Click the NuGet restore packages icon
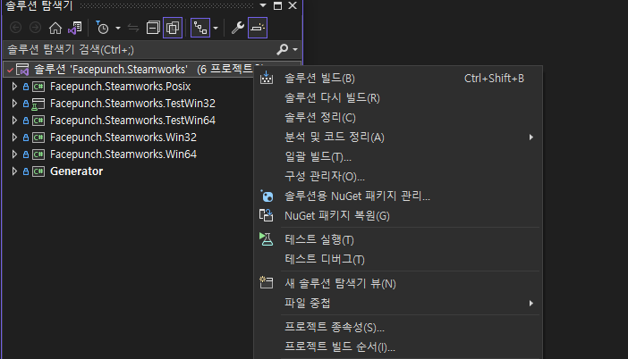The height and width of the screenshot is (359, 628). (x=267, y=215)
